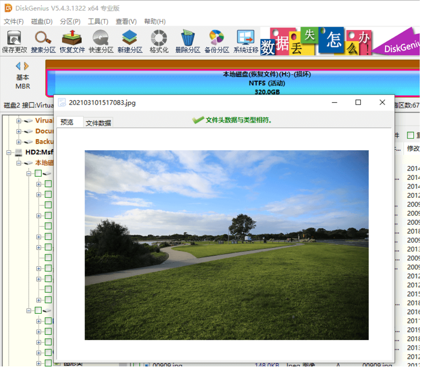
Task: Select the 快速分区 quick partition icon
Action: 101,42
